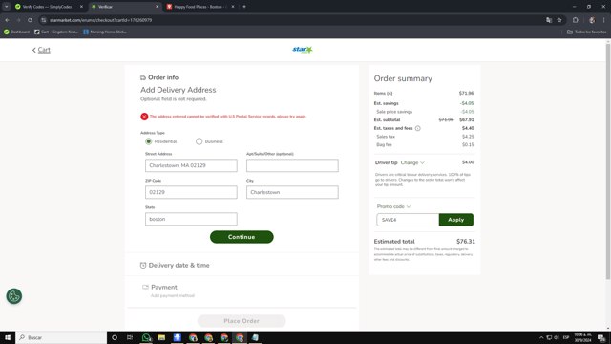Click the Star Market logo
The width and height of the screenshot is (611, 344).
(x=303, y=50)
